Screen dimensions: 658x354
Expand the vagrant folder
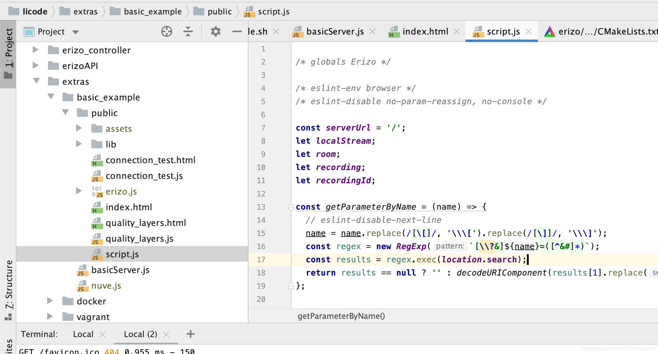click(50, 316)
